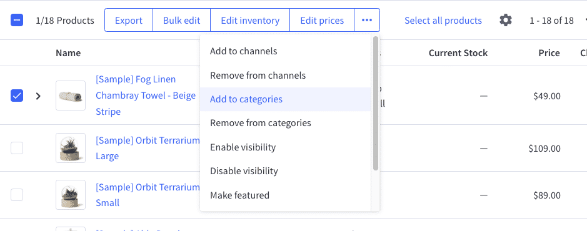This screenshot has height=231, width=587.
Task: Check the Orbit Terrarium Small checkbox
Action: coord(17,195)
